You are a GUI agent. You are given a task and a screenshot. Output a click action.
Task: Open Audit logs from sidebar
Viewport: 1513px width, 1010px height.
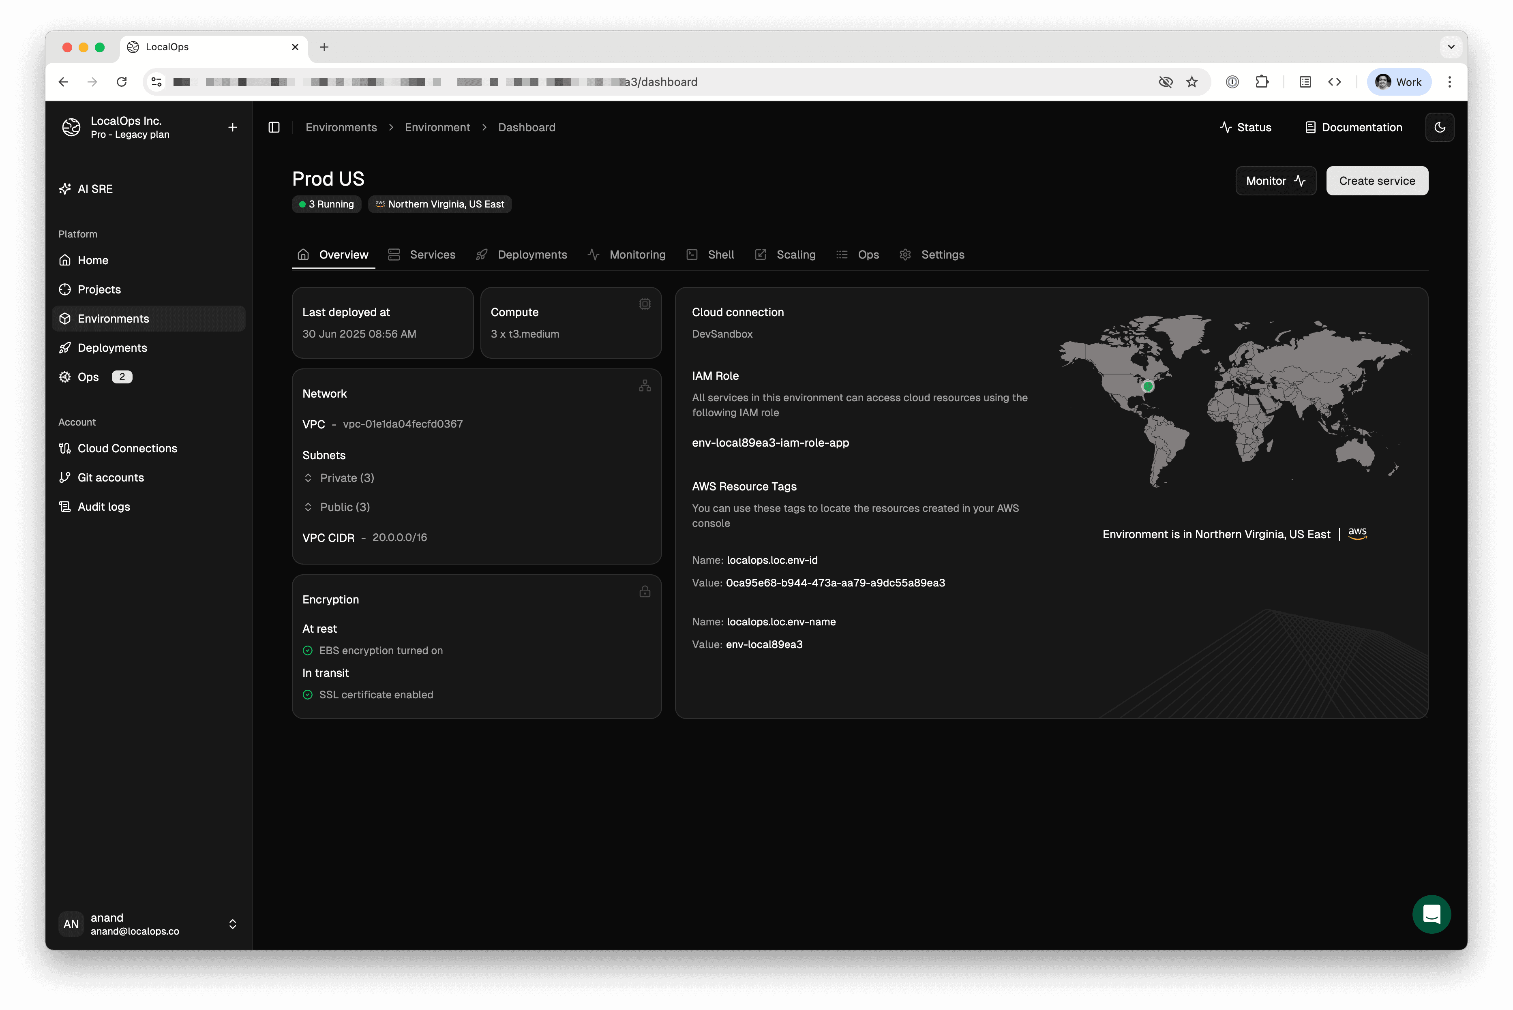[104, 507]
